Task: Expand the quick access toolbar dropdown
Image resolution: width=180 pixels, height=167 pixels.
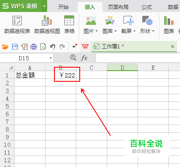Action: [75, 46]
